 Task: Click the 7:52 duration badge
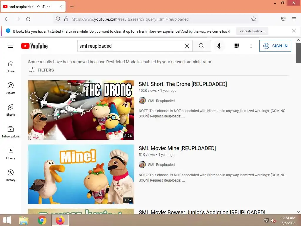128,200
